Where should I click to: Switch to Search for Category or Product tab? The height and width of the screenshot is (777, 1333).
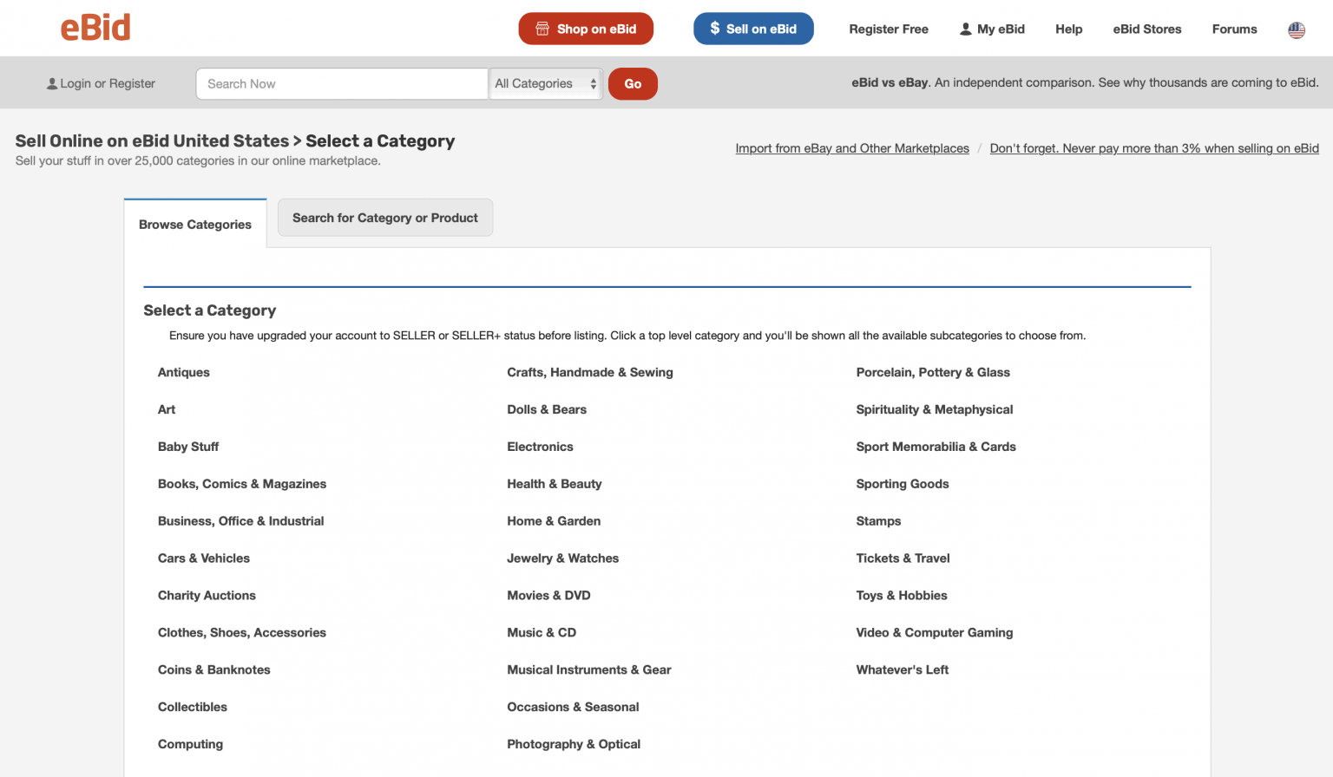click(x=385, y=218)
